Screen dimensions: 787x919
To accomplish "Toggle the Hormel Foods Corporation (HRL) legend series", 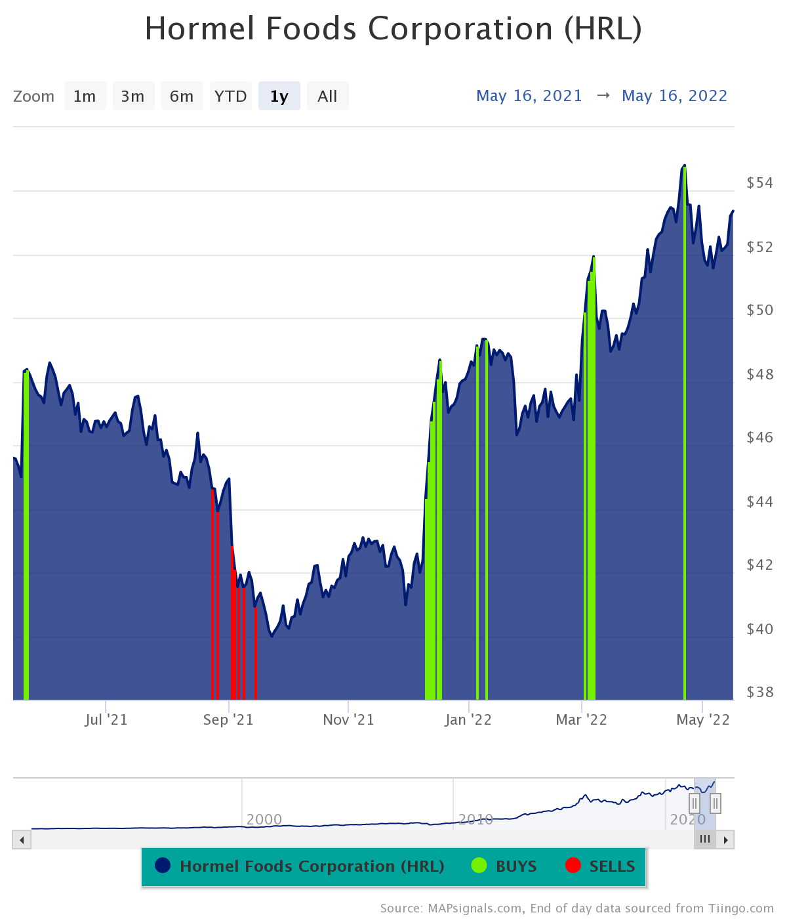I will tap(300, 866).
